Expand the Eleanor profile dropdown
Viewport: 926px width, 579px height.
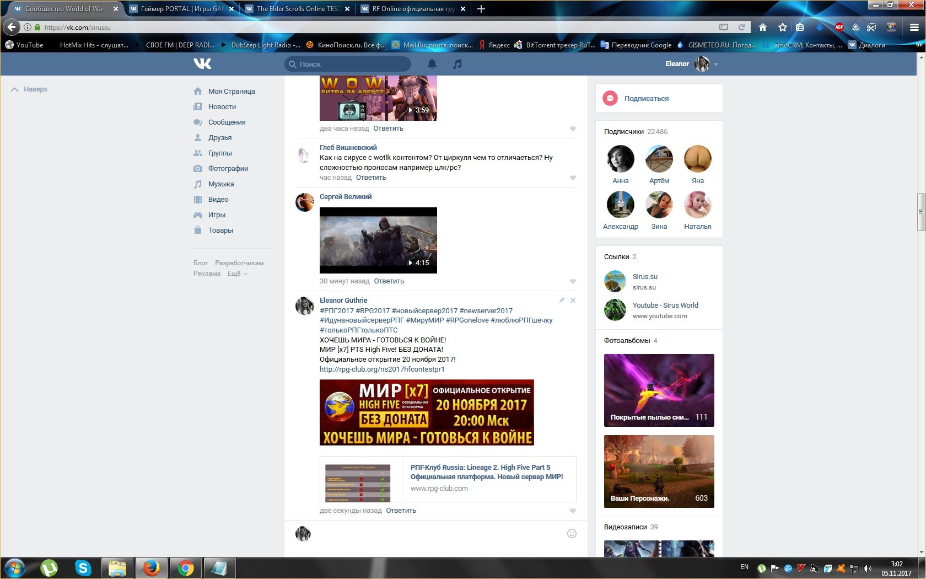click(715, 65)
